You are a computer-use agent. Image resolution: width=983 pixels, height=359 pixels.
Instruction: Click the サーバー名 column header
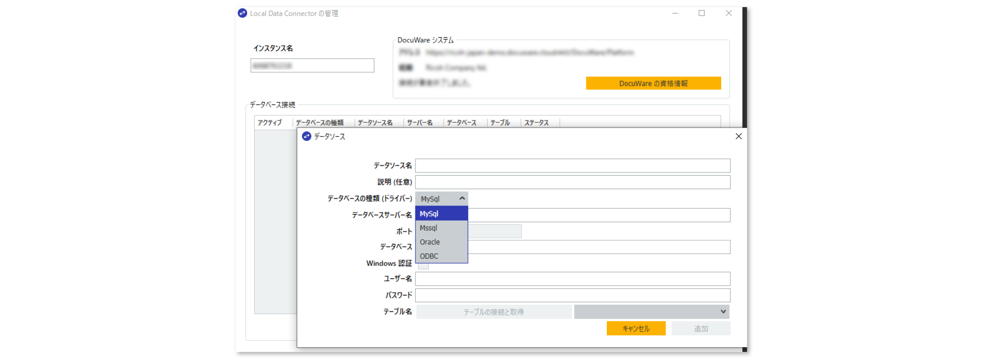(x=423, y=123)
